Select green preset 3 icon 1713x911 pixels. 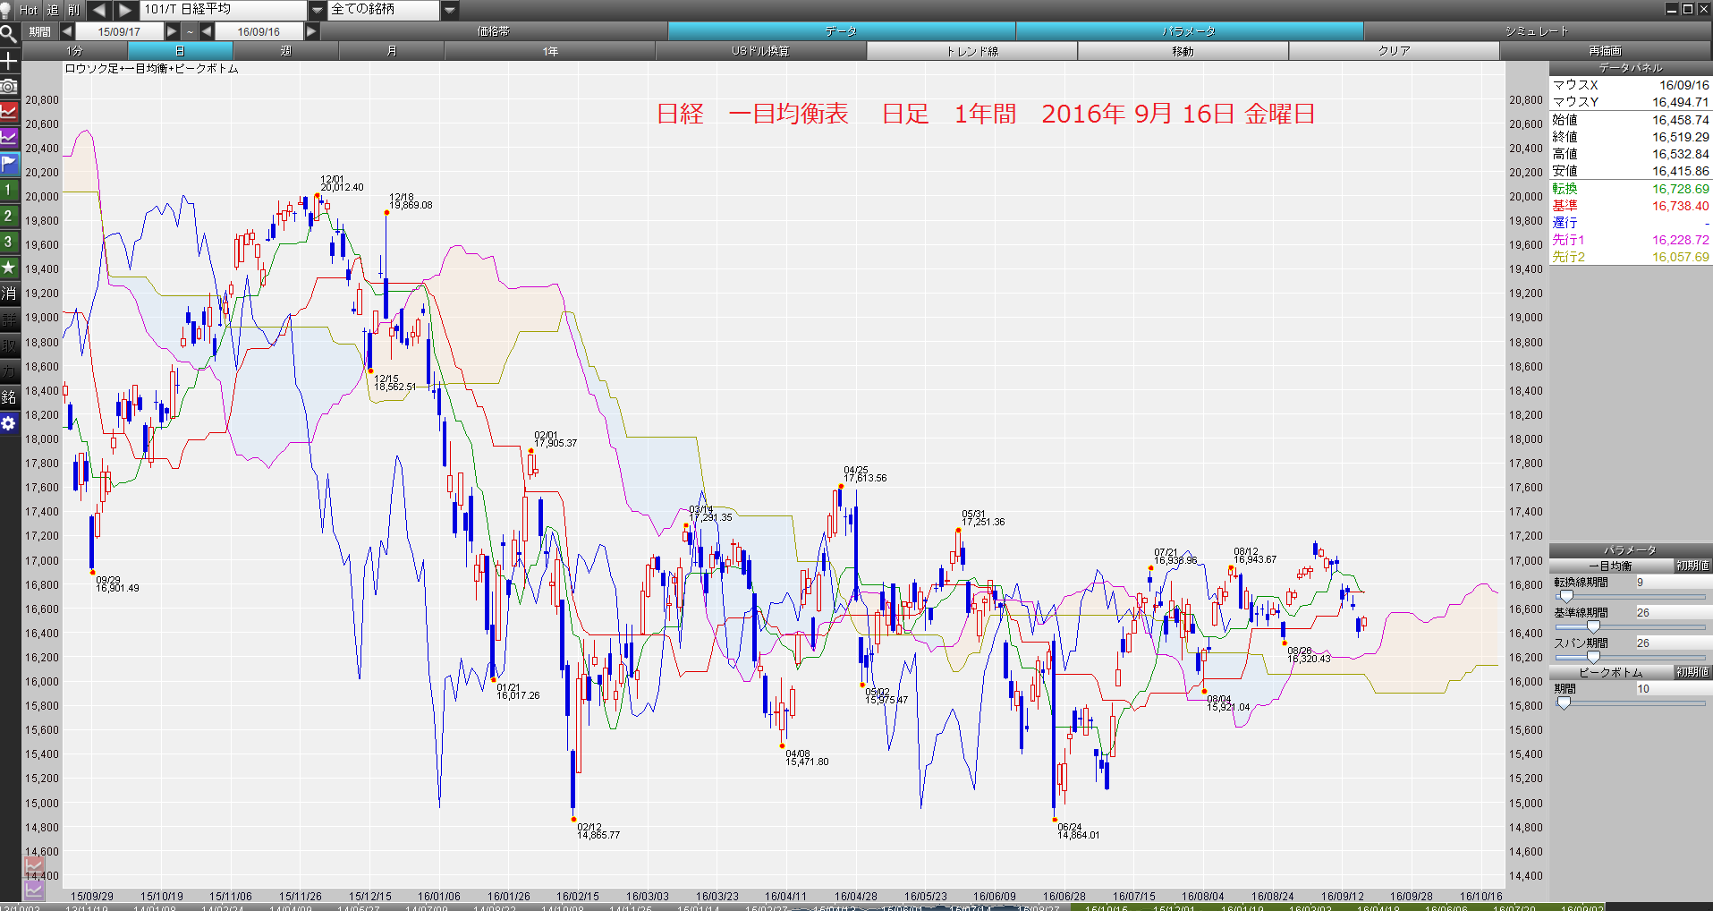pos(9,242)
